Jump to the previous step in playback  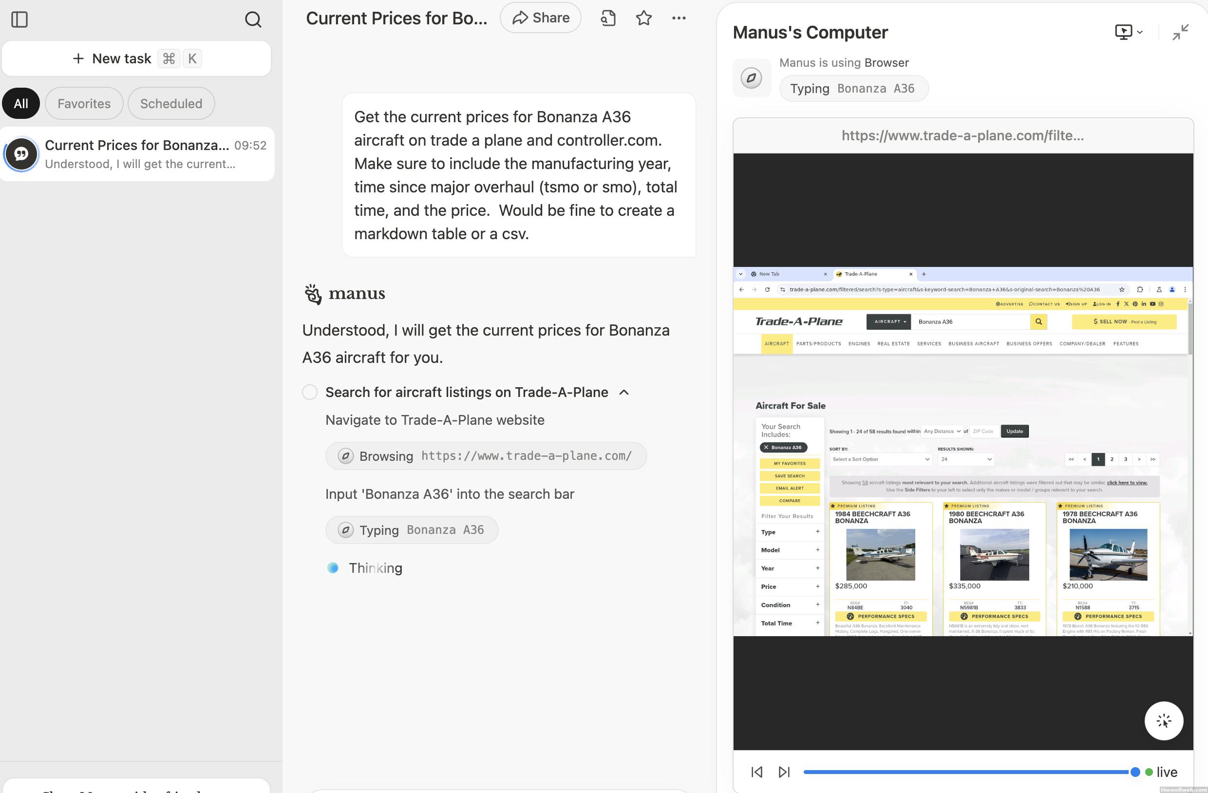[756, 772]
